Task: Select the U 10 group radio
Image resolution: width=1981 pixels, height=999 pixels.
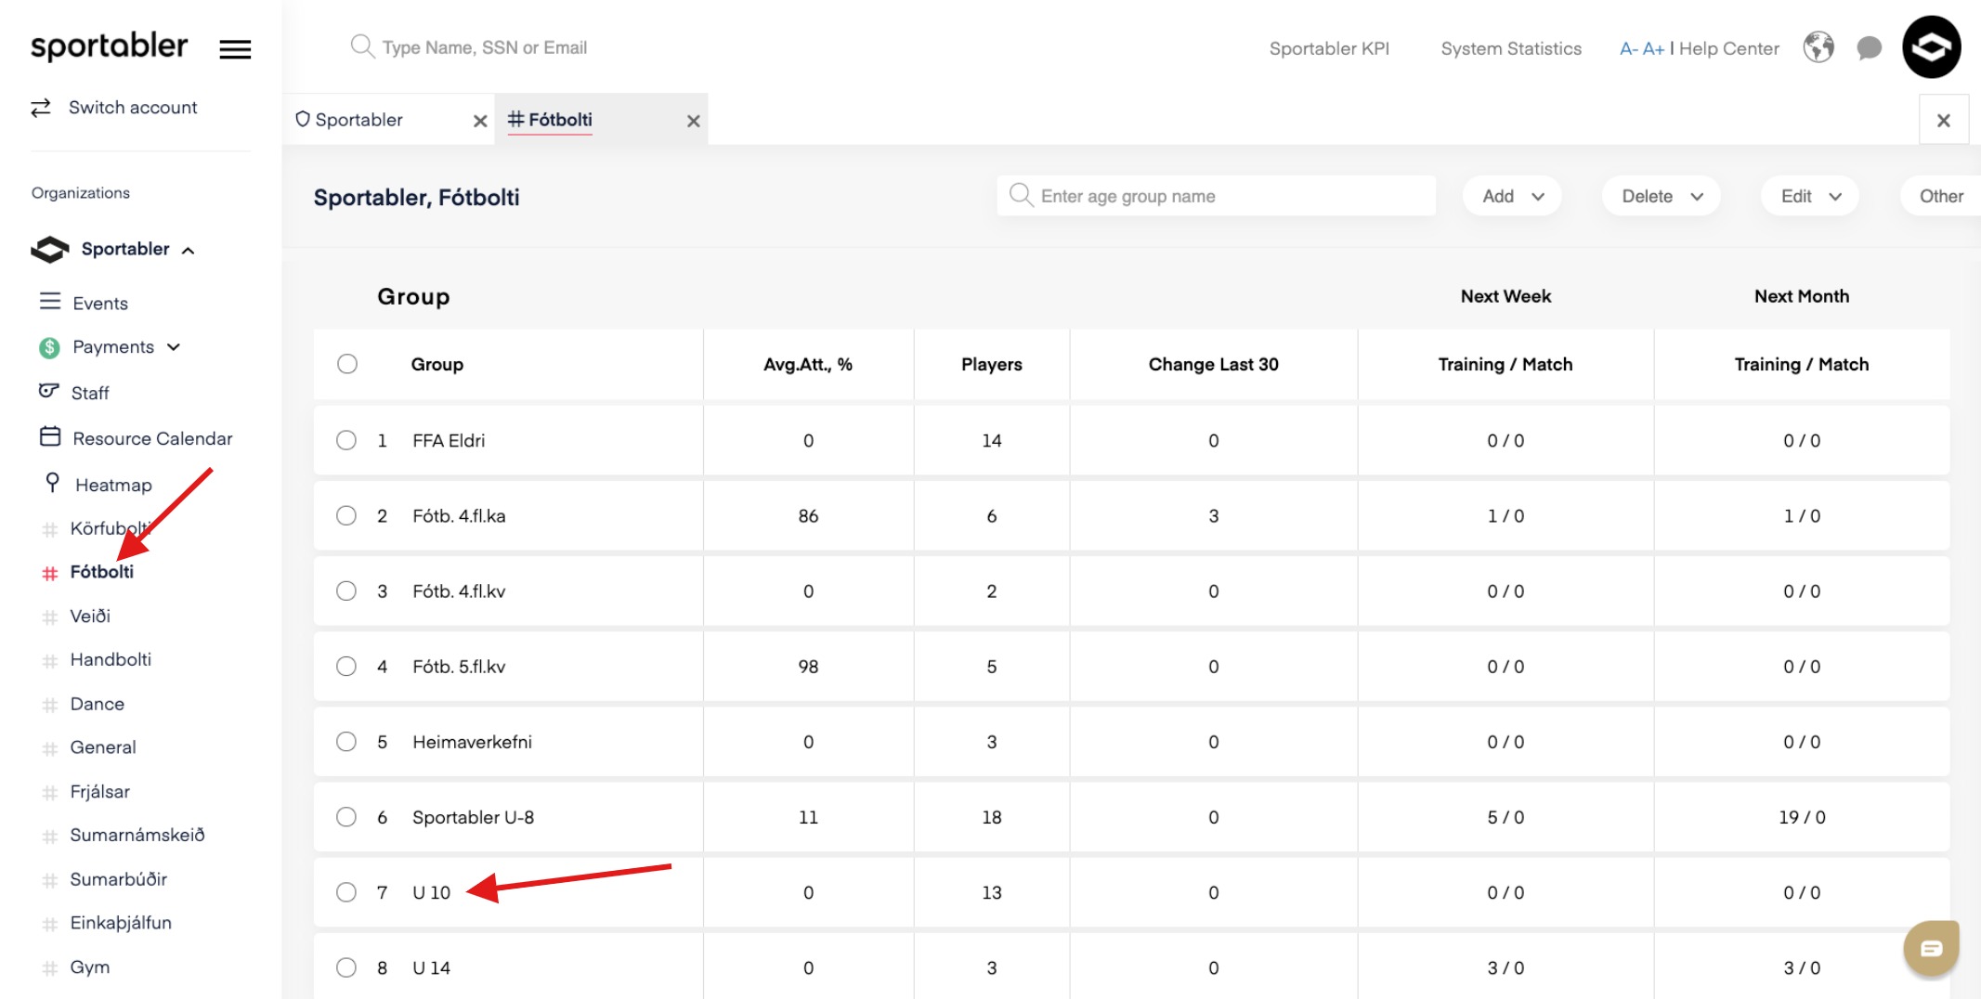Action: [346, 892]
